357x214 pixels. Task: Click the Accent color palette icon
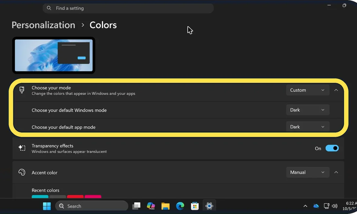point(22,172)
